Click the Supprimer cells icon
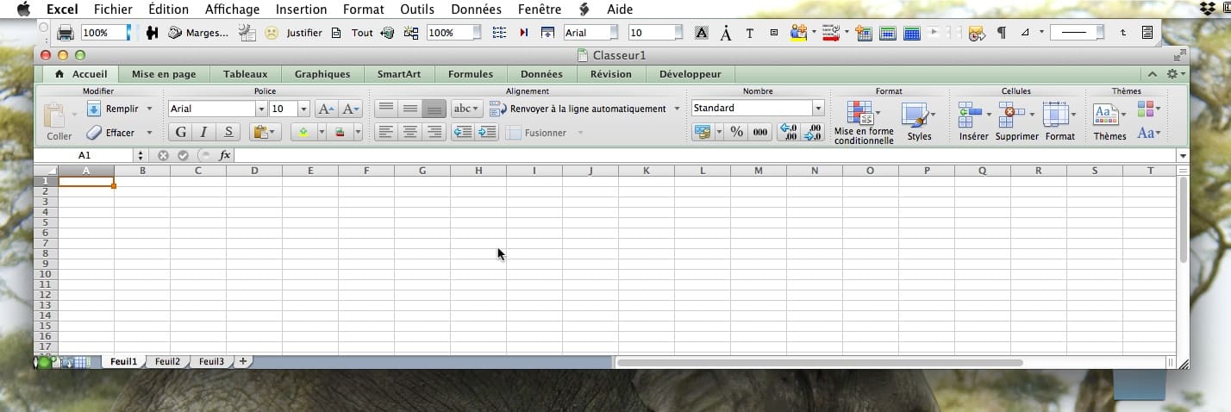The width and height of the screenshot is (1231, 412). click(x=1010, y=113)
